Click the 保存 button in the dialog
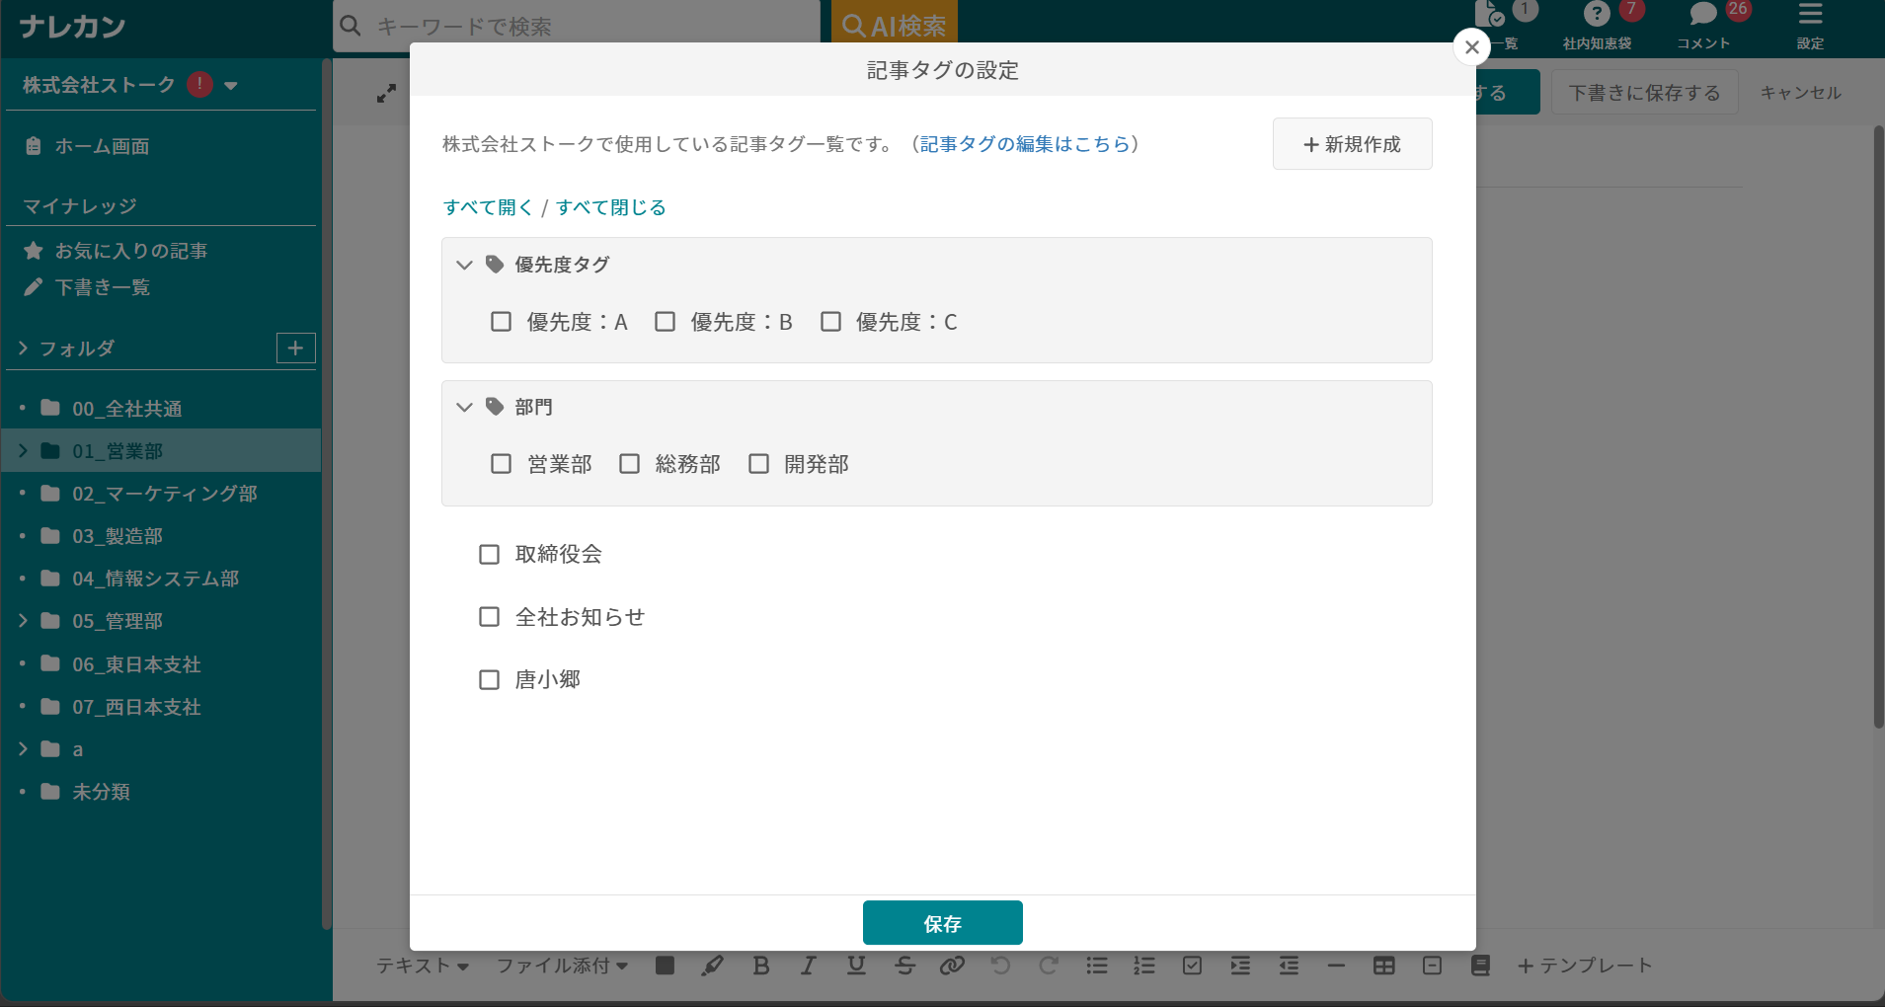 pos(943,923)
